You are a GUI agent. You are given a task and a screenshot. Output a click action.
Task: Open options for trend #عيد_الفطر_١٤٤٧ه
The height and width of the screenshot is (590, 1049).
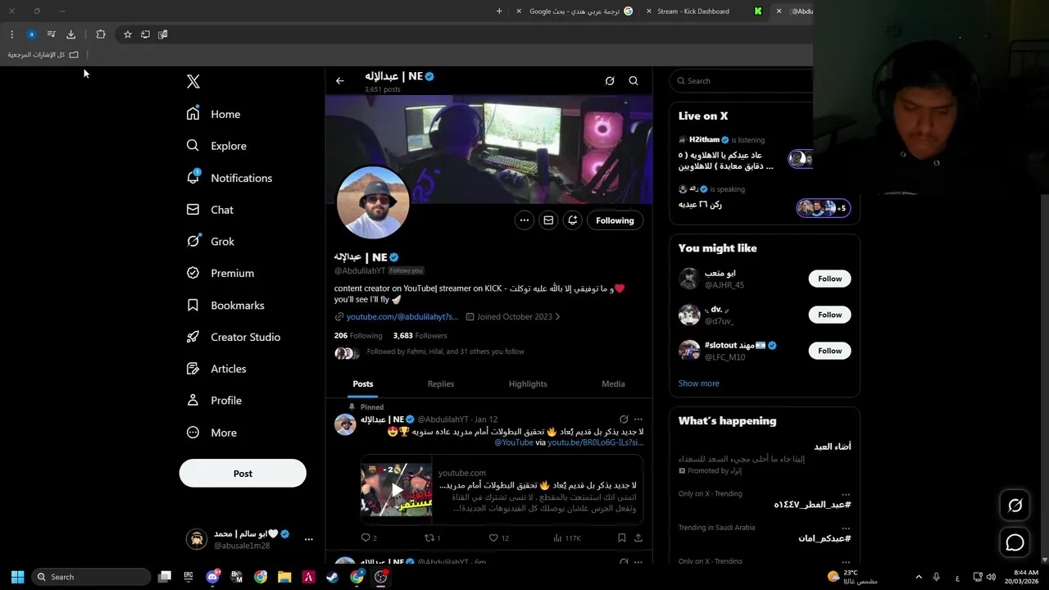pyautogui.click(x=845, y=494)
